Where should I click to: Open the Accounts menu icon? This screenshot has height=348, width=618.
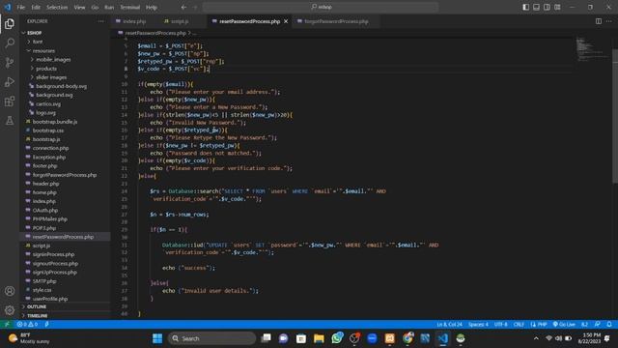(x=10, y=291)
